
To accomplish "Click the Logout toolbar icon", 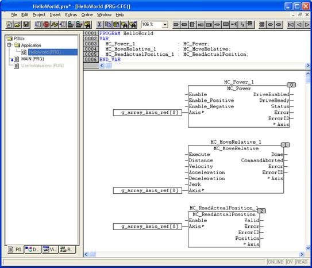I will coord(79,25).
